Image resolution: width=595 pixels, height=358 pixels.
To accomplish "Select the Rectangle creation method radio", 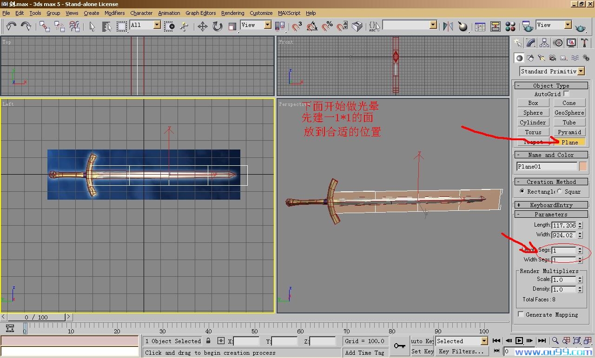I will 522,191.
